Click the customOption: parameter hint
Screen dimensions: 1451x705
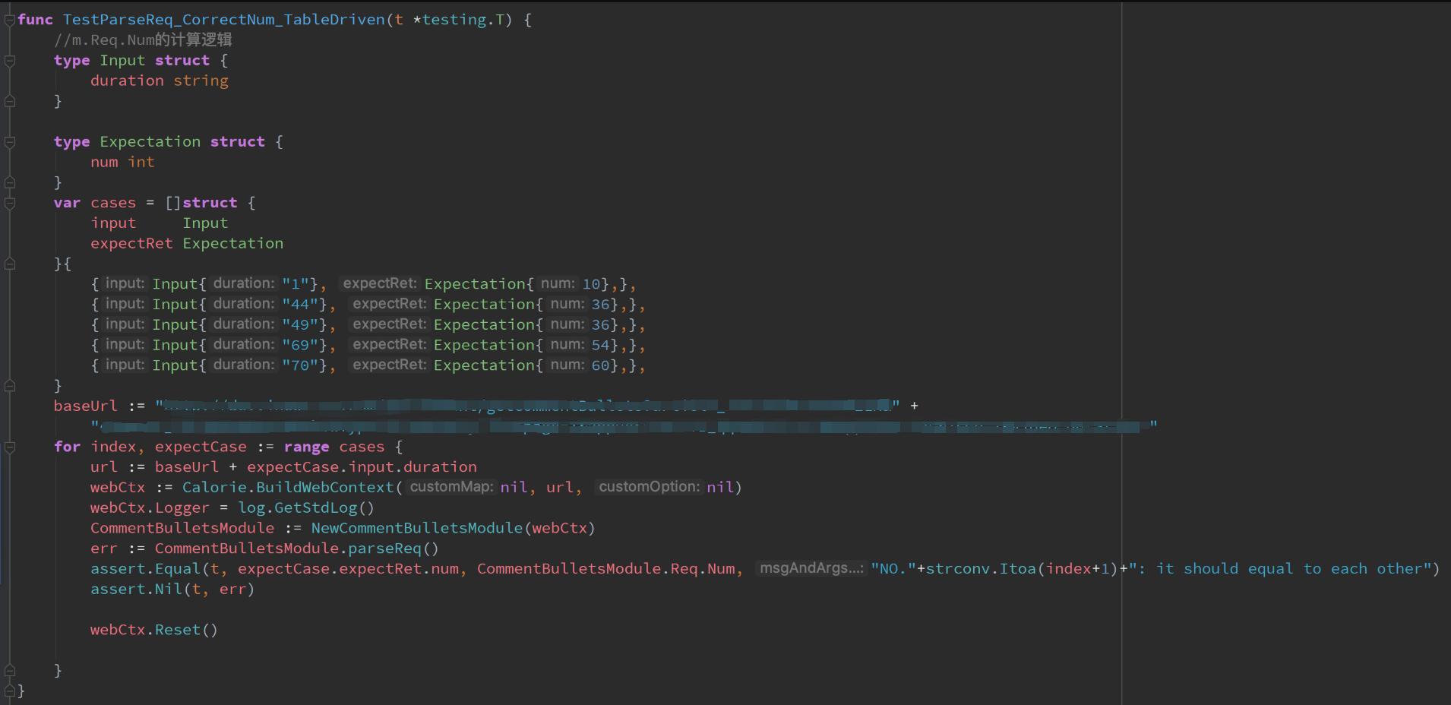coord(650,487)
